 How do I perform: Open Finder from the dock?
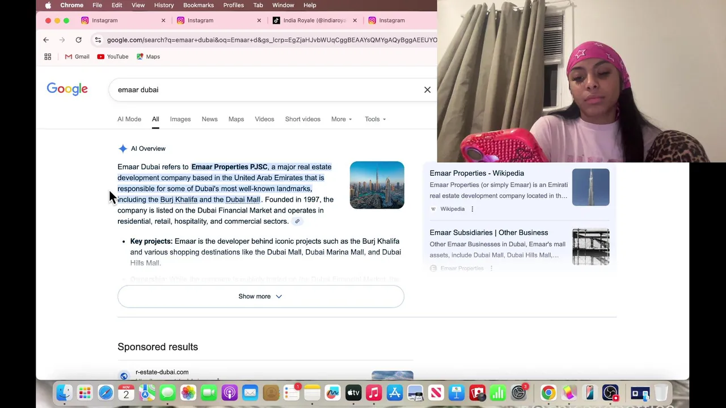[x=64, y=393]
